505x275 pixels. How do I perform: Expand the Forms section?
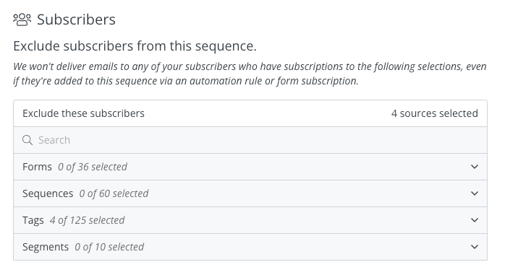click(x=250, y=167)
